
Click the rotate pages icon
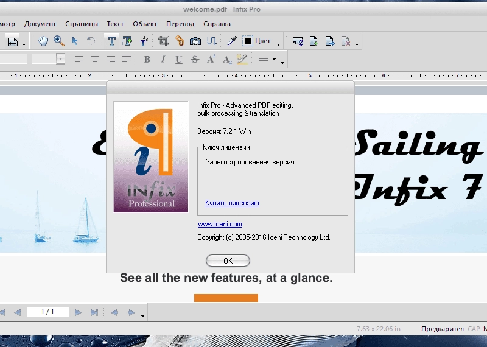(x=298, y=41)
